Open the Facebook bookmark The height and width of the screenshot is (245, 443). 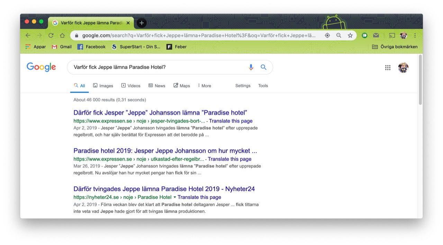point(91,47)
